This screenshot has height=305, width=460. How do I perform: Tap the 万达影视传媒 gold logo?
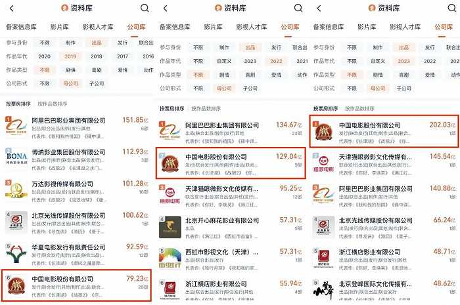[x=16, y=190]
